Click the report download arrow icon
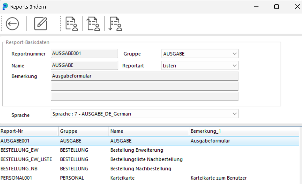302x184 pixels. 115,24
